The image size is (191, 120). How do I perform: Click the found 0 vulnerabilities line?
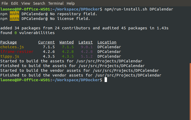27,33
